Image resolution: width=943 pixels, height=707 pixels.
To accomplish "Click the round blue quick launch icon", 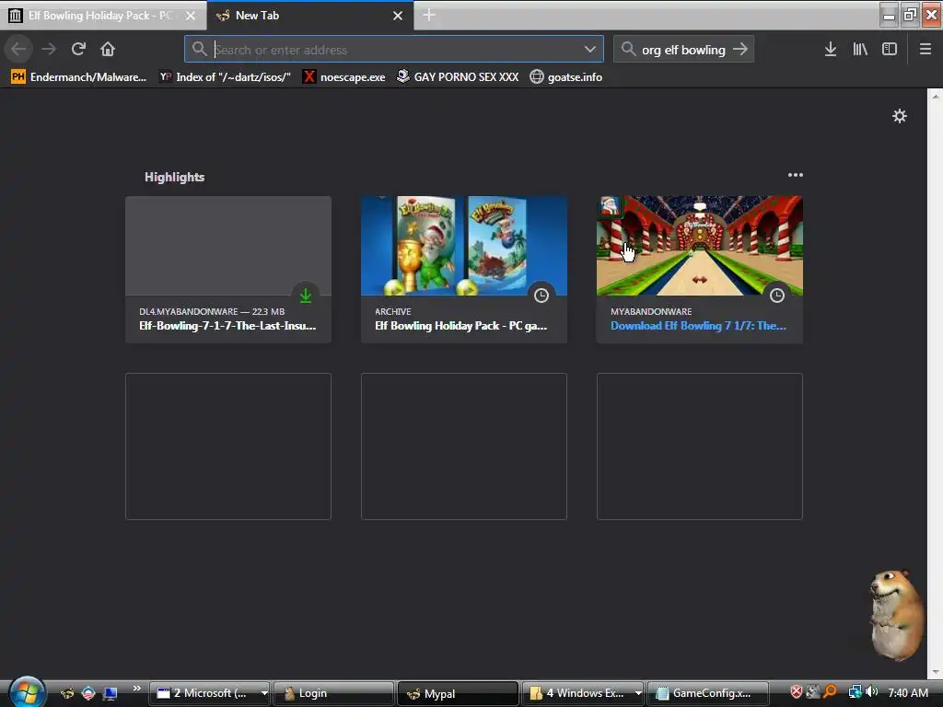I will click(88, 693).
